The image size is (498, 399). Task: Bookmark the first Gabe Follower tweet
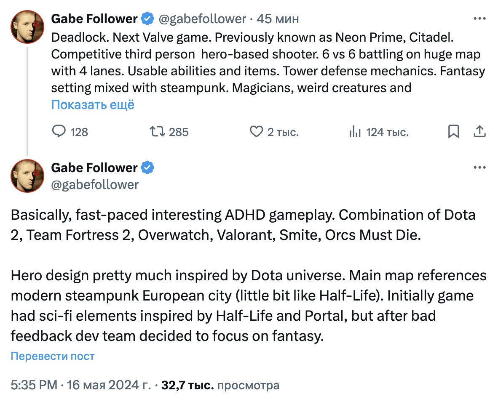pos(453,131)
